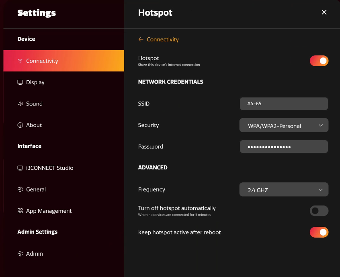Select the highlighted Connectivity sidebar item
The width and height of the screenshot is (340, 277).
(x=64, y=61)
